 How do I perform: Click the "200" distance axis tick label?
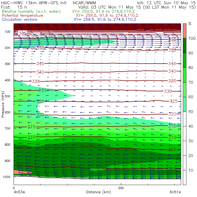(x=121, y=188)
